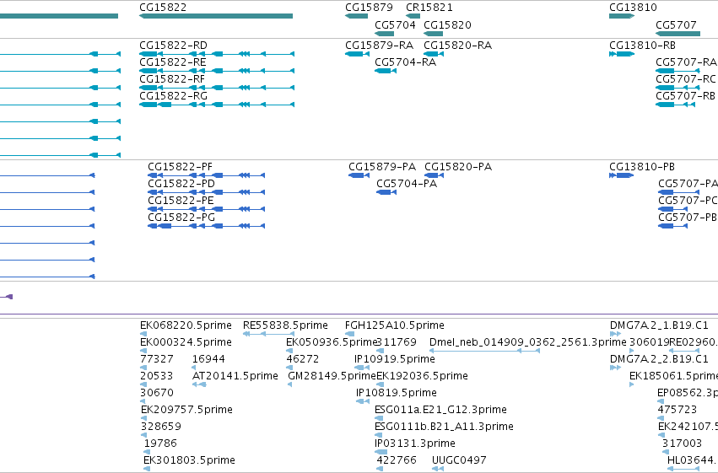Click feature 46272
The width and height of the screenshot is (718, 473).
[x=289, y=368]
